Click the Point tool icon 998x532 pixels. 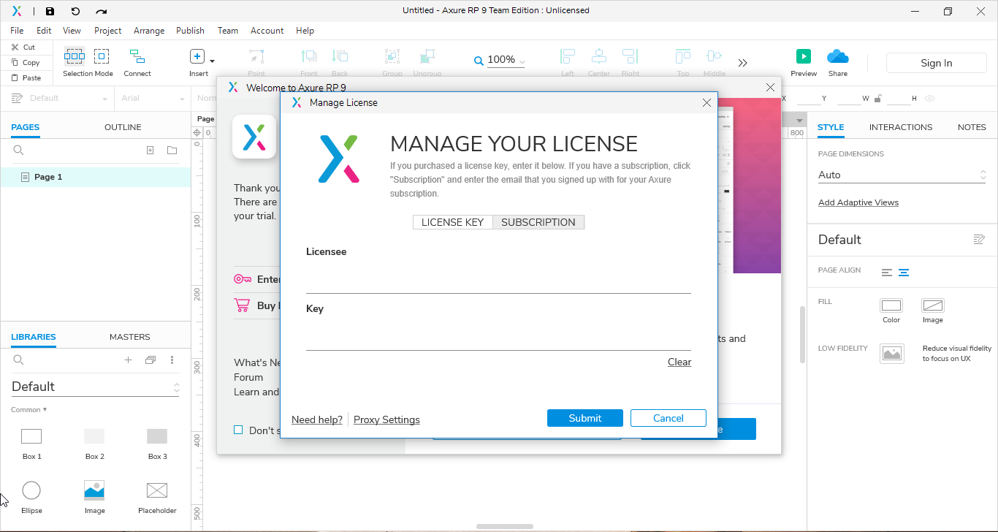point(256,56)
